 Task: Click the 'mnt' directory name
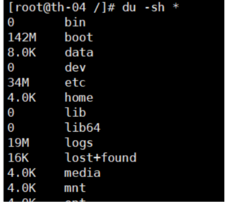coord(75,188)
